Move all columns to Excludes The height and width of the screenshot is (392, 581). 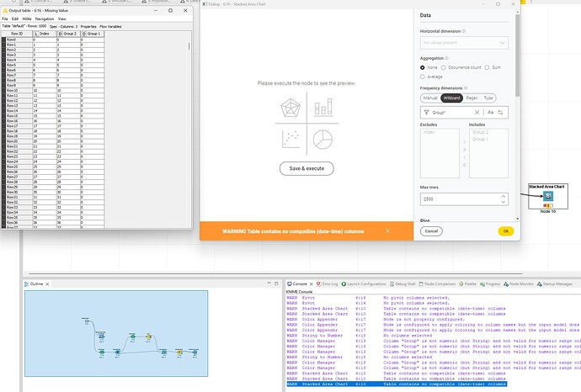tap(464, 165)
